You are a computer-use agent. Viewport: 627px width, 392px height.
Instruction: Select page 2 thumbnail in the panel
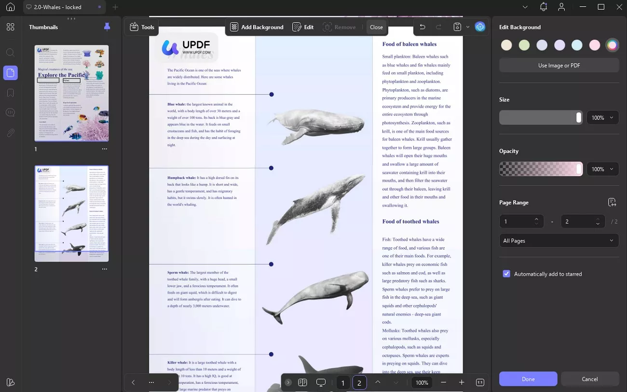point(71,213)
